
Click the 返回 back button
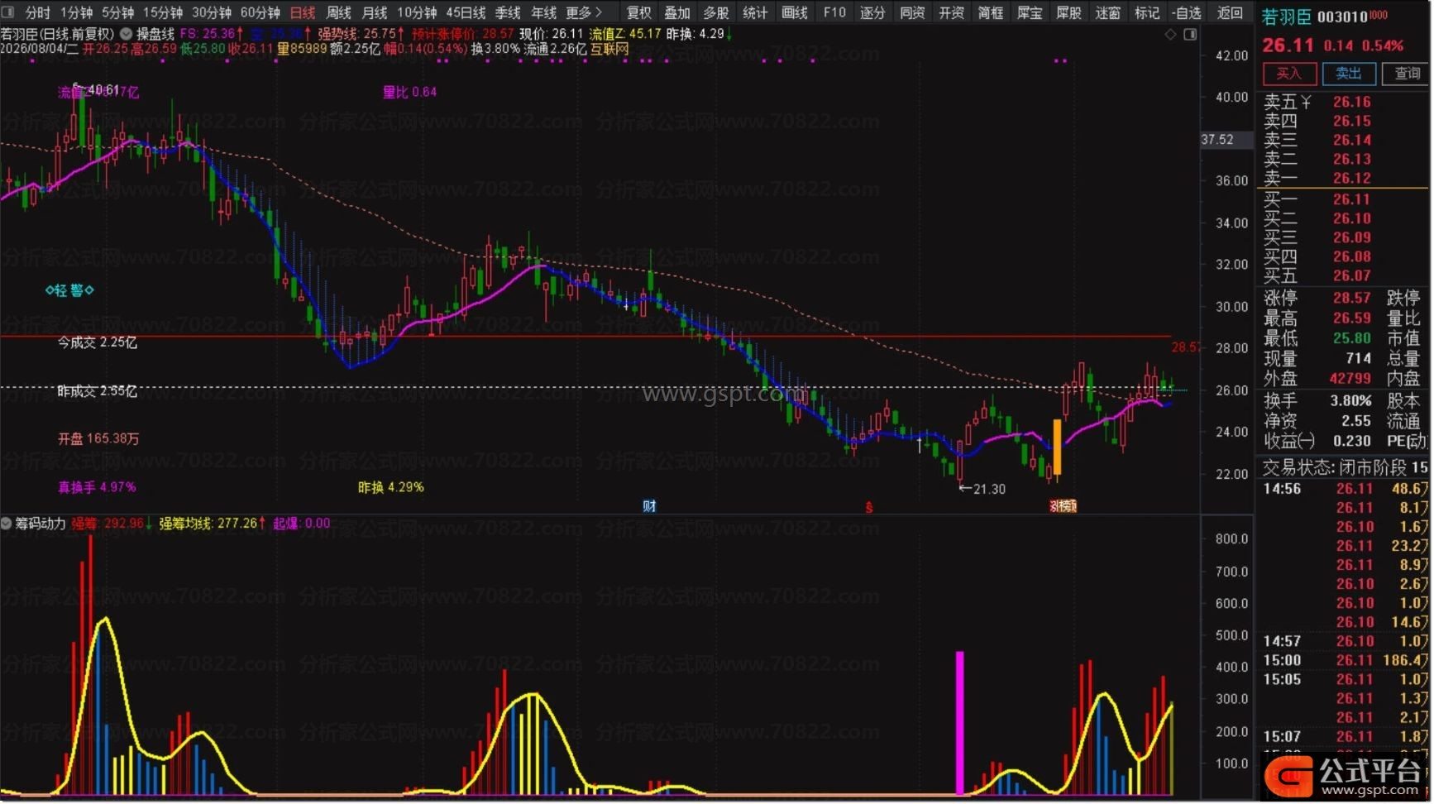click(1231, 12)
